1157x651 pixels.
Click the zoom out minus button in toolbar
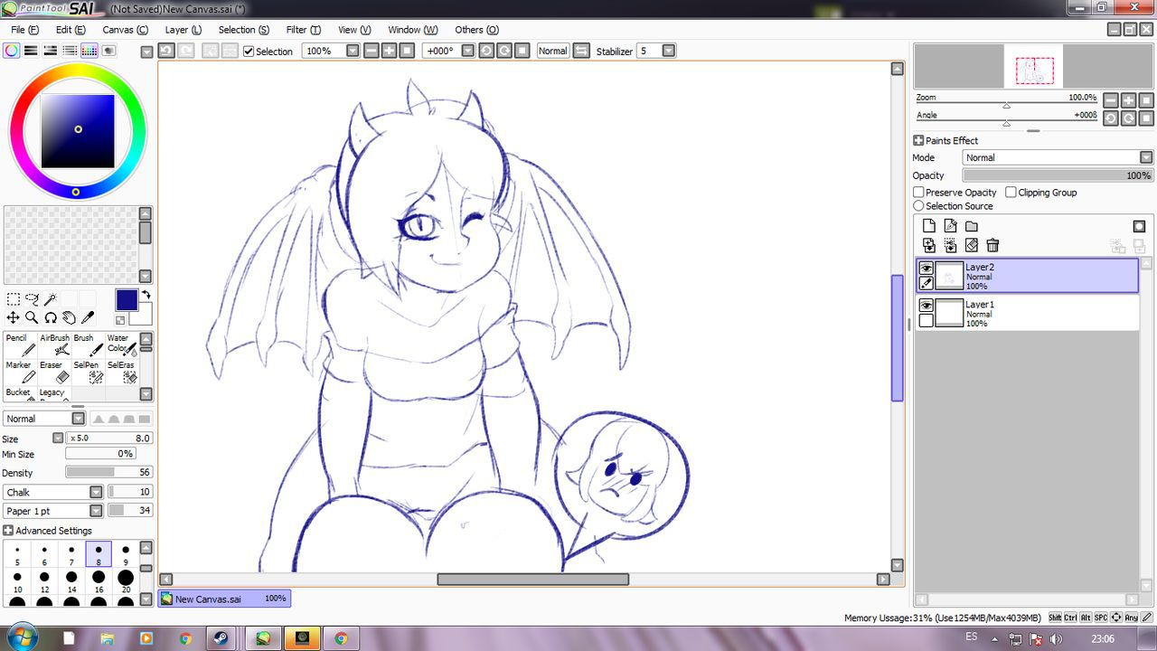[372, 51]
